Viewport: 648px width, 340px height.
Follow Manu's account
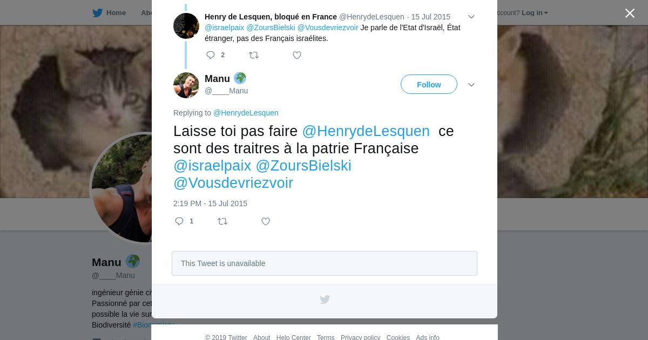pyautogui.click(x=429, y=85)
